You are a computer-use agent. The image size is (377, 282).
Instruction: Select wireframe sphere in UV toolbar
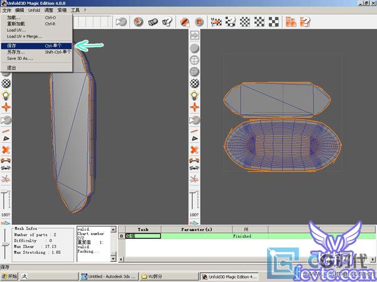pyautogui.click(x=195, y=60)
